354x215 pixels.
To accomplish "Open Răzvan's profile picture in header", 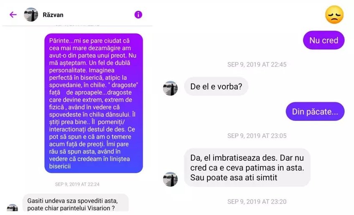I will pos(31,15).
